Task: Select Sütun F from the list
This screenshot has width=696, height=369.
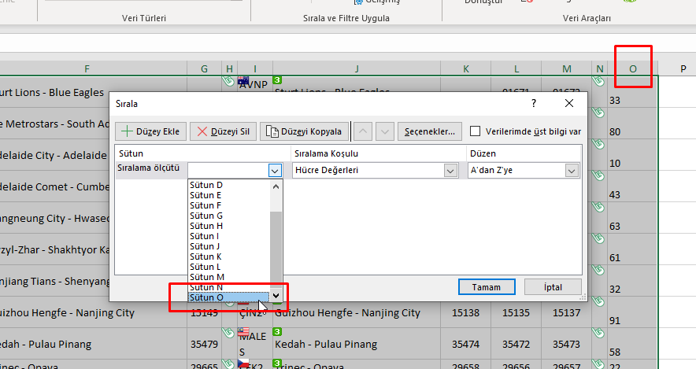Action: click(228, 205)
